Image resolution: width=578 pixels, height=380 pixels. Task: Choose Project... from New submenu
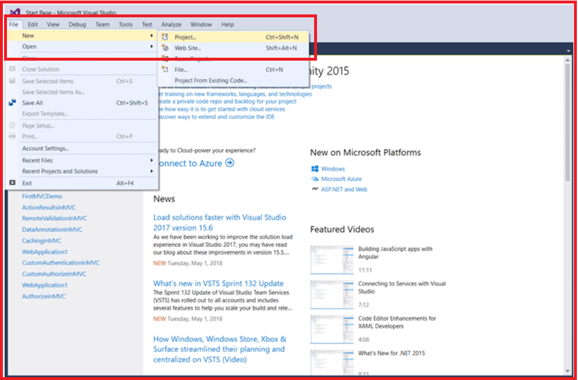click(234, 37)
